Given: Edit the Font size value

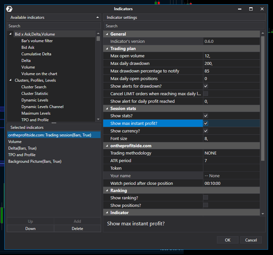Looking at the screenshot, I should tap(231, 138).
